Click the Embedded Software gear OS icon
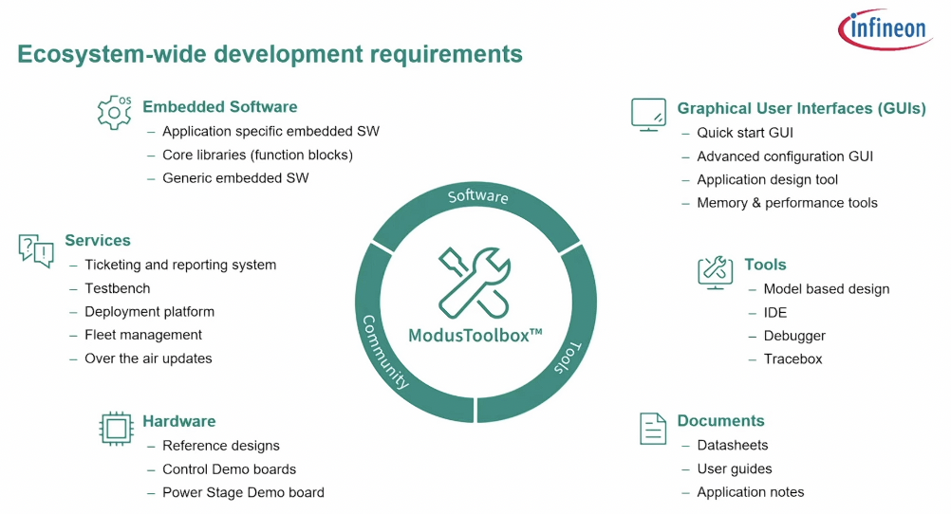The width and height of the screenshot is (951, 514). tap(115, 112)
